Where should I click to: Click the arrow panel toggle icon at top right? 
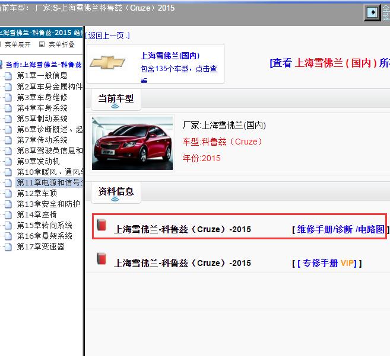[x=372, y=12]
